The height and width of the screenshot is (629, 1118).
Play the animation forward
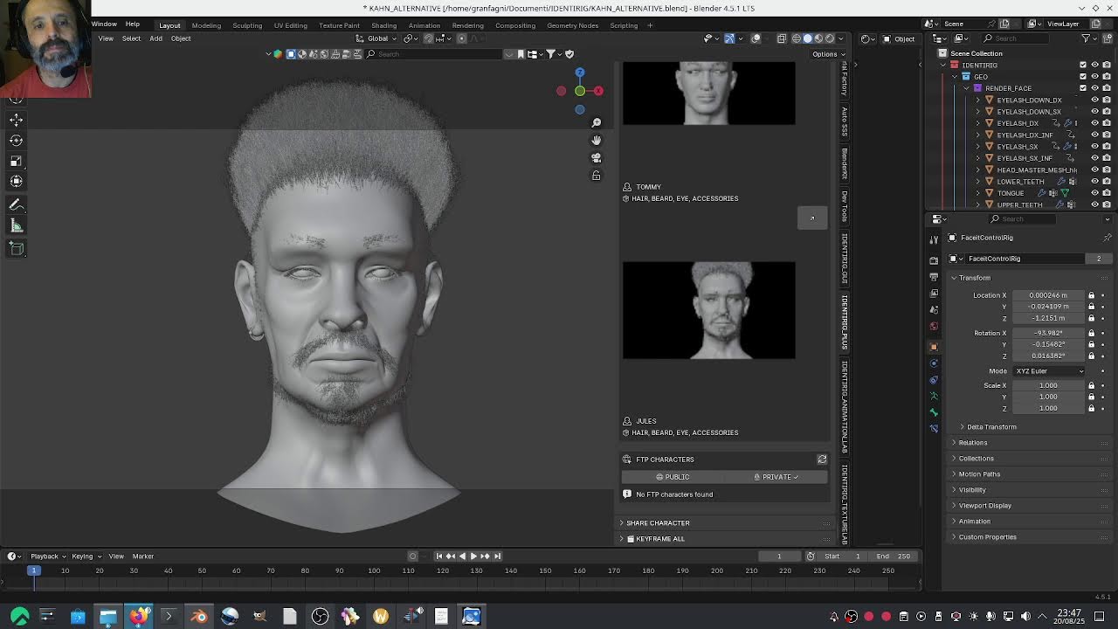[x=473, y=556]
